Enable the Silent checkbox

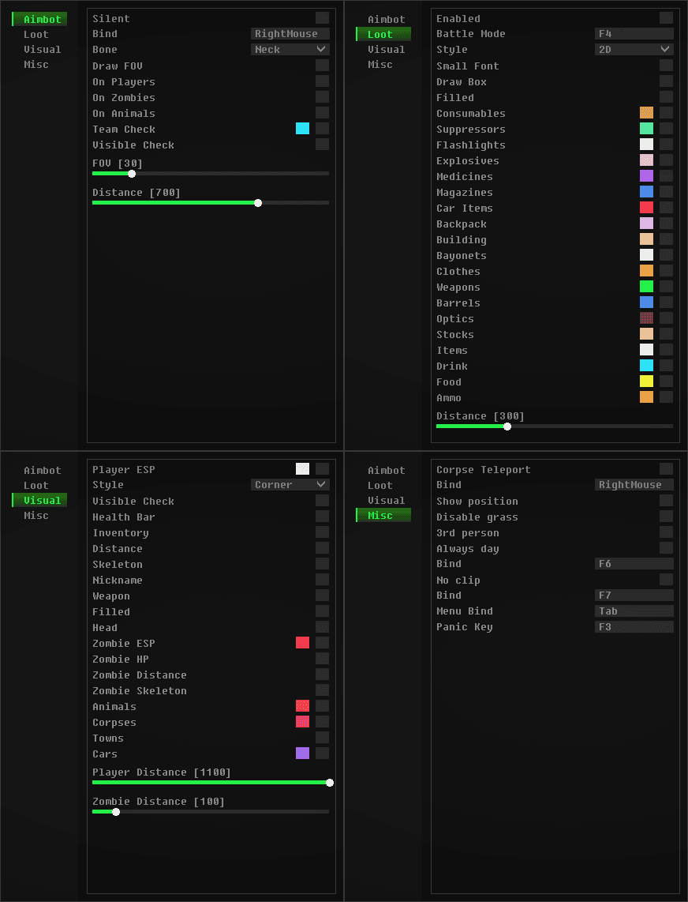[322, 18]
